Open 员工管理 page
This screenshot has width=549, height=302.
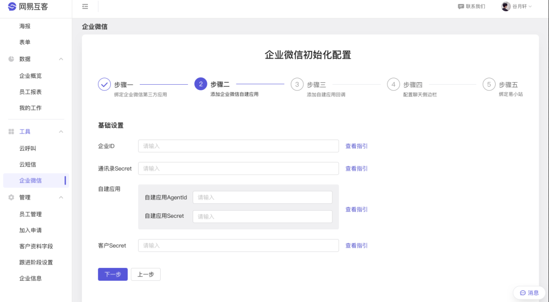[x=30, y=214]
